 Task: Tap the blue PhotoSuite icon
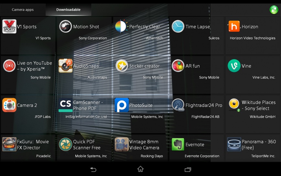point(122,105)
